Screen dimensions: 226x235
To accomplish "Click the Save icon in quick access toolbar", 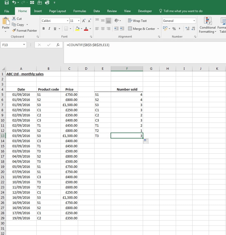I will (x=7, y=3).
